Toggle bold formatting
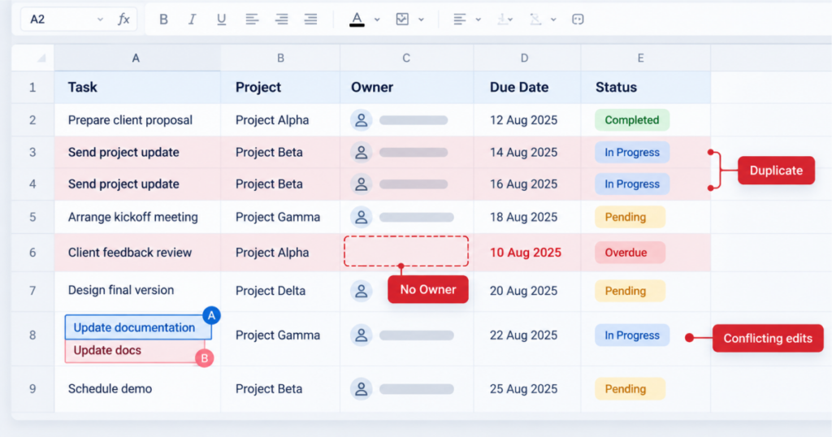Screen dimensions: 832x437 coord(163,19)
